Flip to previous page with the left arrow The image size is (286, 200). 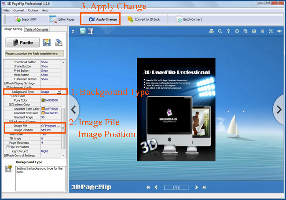(x=73, y=109)
